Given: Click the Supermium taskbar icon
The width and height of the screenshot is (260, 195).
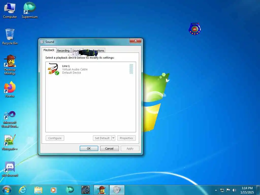Looking at the screenshot, I should (x=70, y=190).
